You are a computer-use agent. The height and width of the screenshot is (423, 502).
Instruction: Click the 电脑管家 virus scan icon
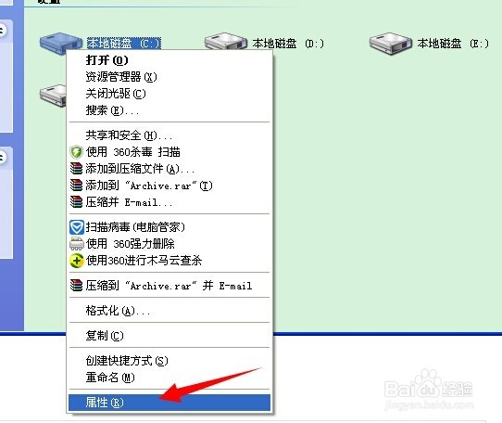pyautogui.click(x=77, y=227)
